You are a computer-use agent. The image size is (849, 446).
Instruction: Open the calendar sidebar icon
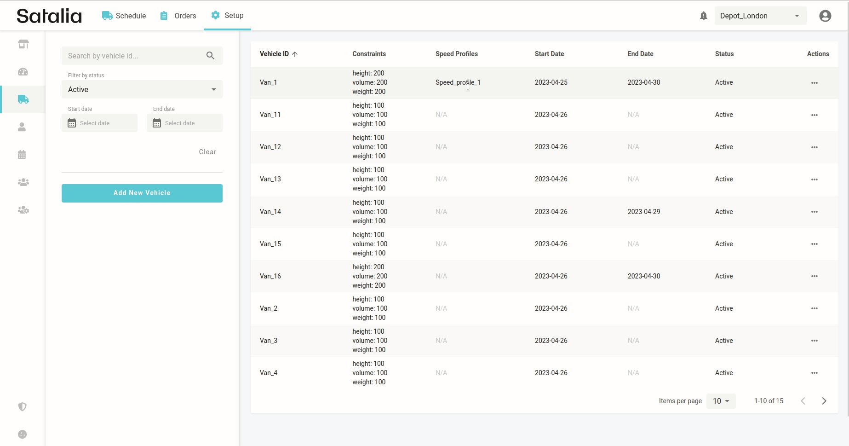point(22,155)
